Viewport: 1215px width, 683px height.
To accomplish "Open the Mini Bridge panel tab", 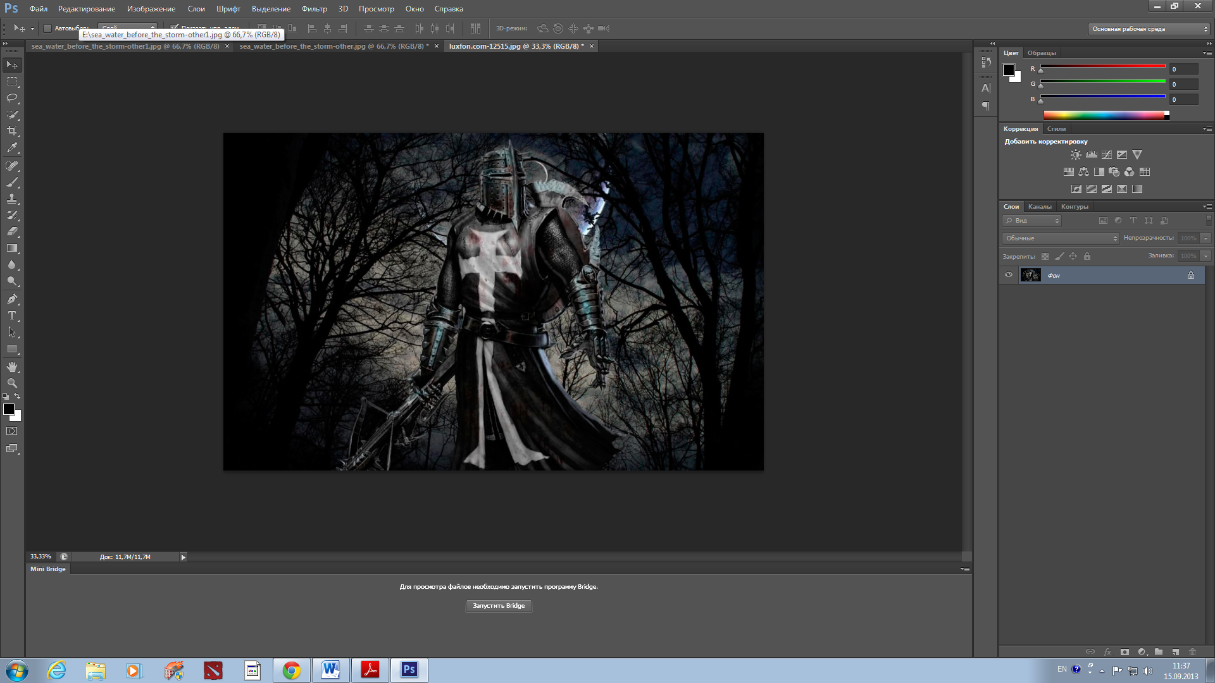I will pyautogui.click(x=48, y=569).
